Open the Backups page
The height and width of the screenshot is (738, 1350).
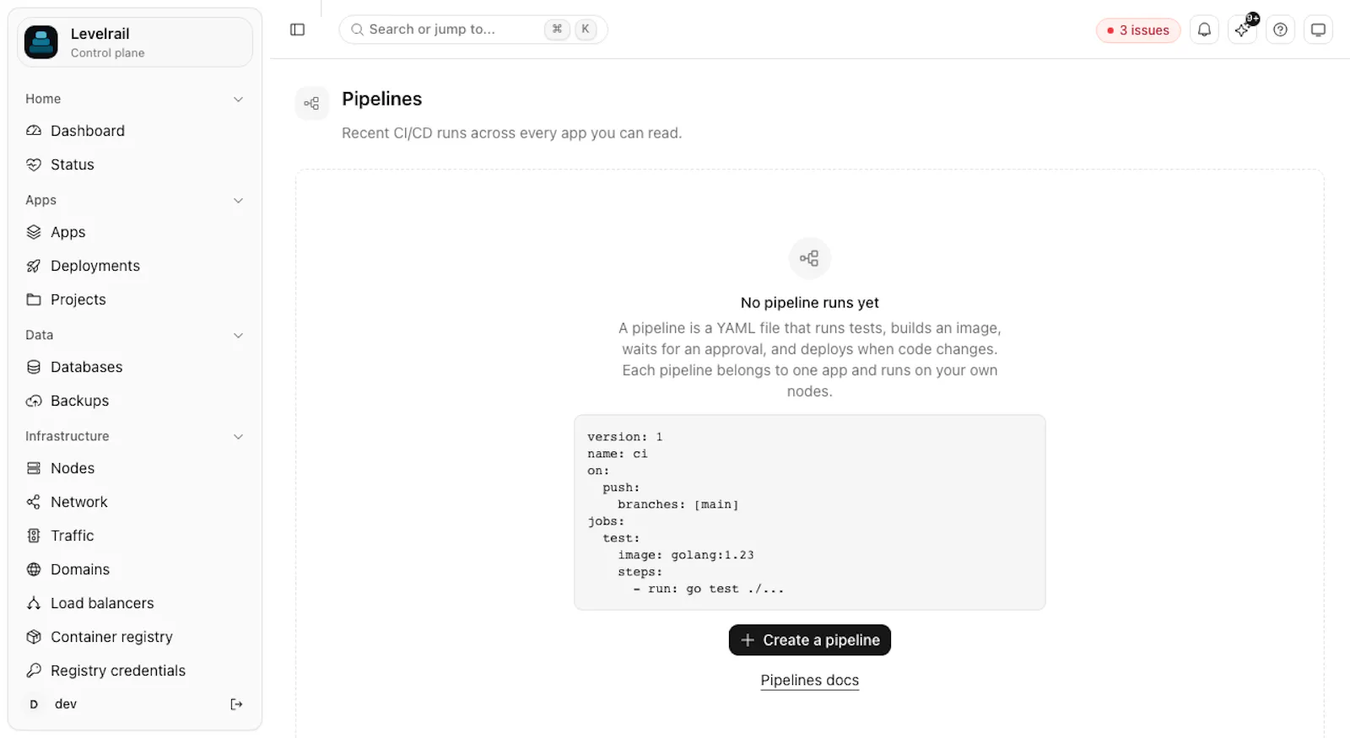(x=135, y=401)
